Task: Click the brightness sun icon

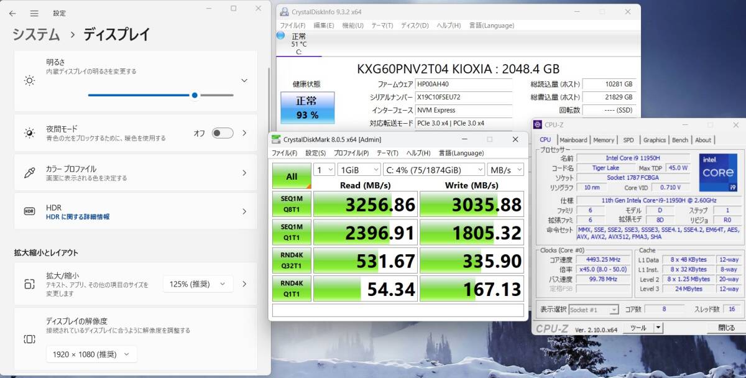Action: pos(29,80)
